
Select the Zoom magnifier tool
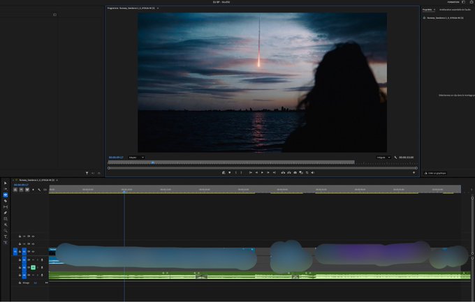click(x=6, y=231)
